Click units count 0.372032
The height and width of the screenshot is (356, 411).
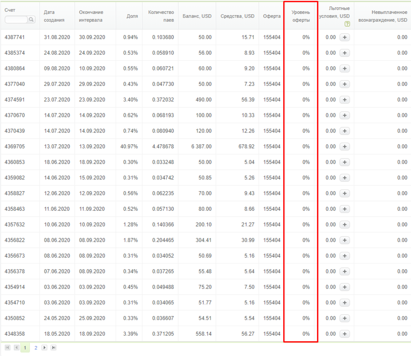[x=163, y=100]
